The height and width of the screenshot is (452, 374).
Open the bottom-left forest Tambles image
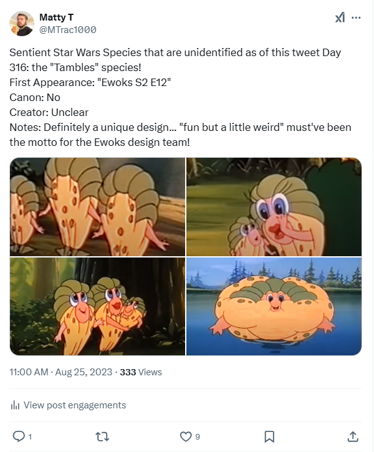click(x=98, y=306)
